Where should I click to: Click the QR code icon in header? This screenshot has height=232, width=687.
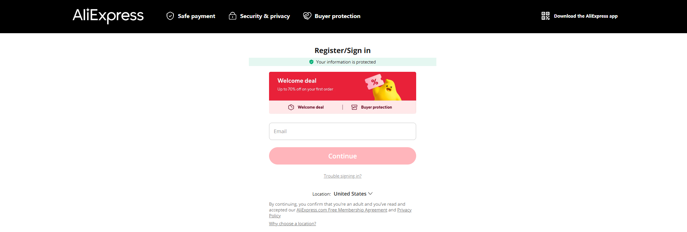pos(546,16)
